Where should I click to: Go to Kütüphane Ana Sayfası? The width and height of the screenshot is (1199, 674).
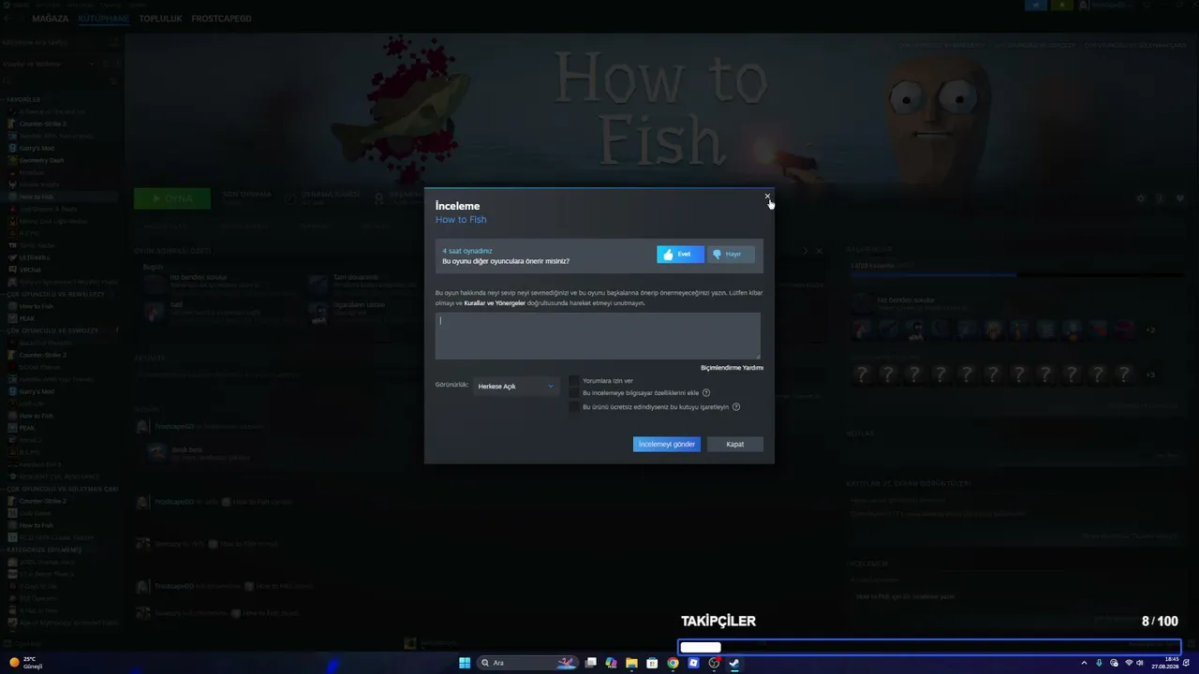coord(36,43)
